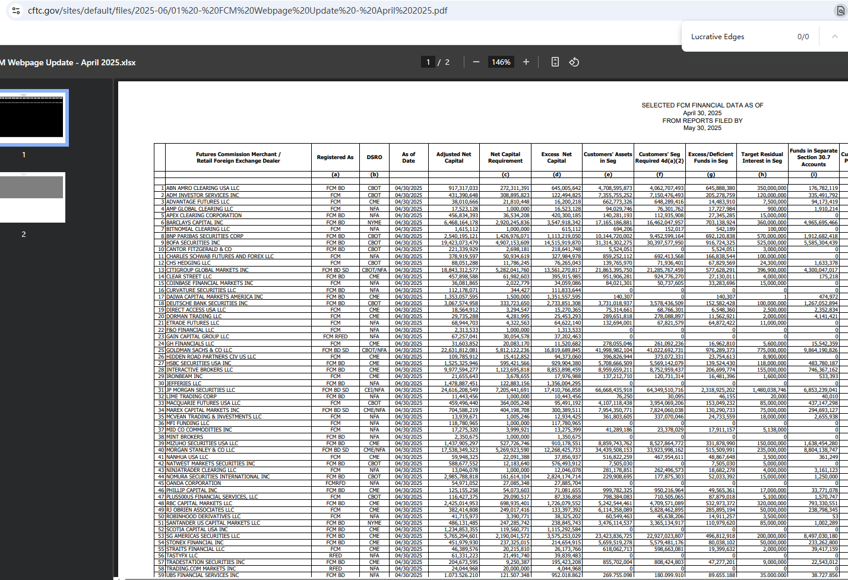Click the 'SCOTIA CAPITAL USA INC' row name
This screenshot has width=848, height=580.
tap(197, 530)
